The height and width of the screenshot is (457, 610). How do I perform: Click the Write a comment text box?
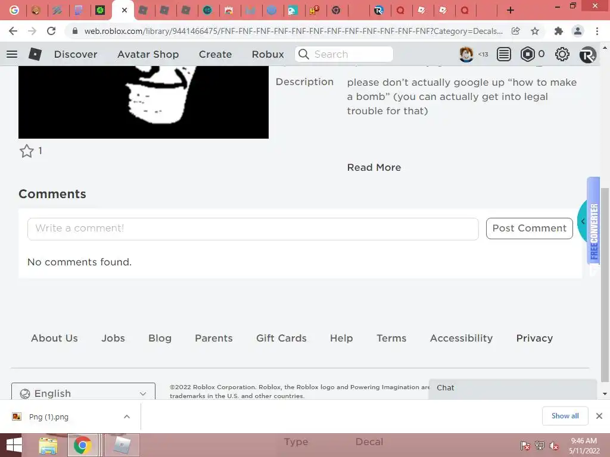[x=253, y=228]
